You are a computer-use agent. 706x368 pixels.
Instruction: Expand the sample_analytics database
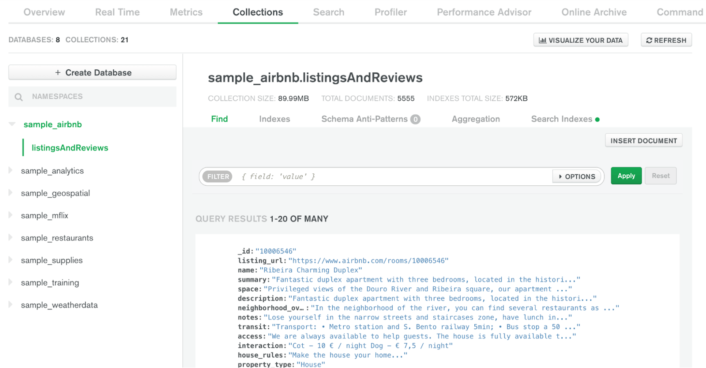[x=11, y=170]
